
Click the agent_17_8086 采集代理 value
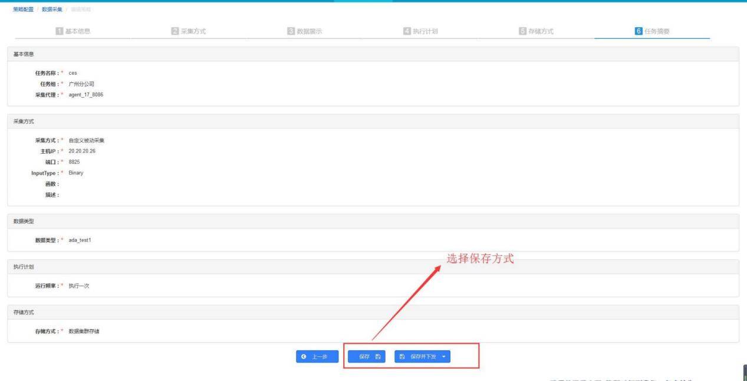coord(86,94)
